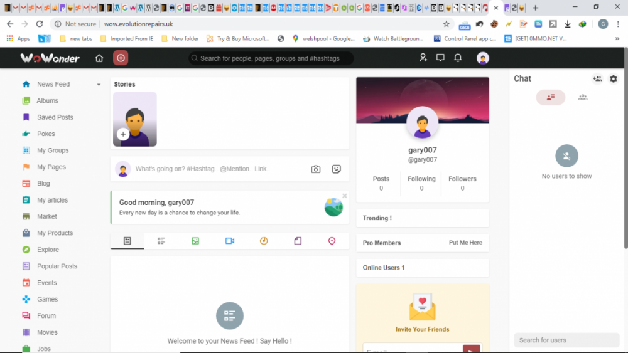This screenshot has width=628, height=353.
Task: Click the Explore compass icon
Action: pos(26,250)
